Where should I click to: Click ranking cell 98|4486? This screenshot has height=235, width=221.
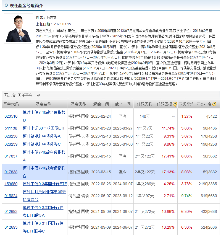[210, 128]
